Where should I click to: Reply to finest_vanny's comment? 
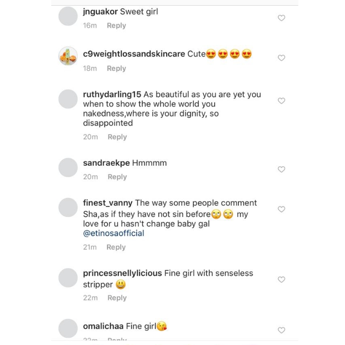coord(116,247)
